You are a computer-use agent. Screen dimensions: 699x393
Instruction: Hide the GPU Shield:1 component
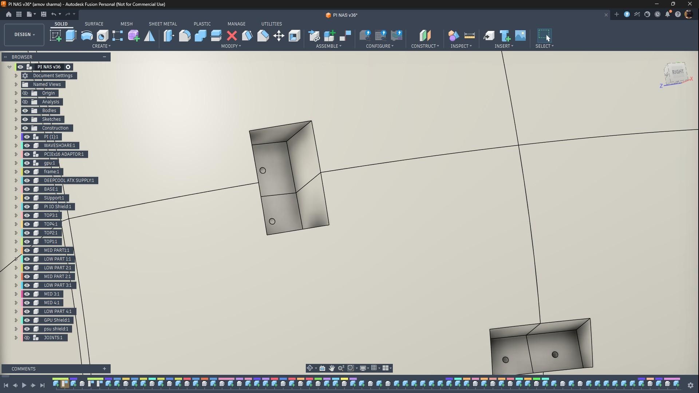tap(27, 320)
